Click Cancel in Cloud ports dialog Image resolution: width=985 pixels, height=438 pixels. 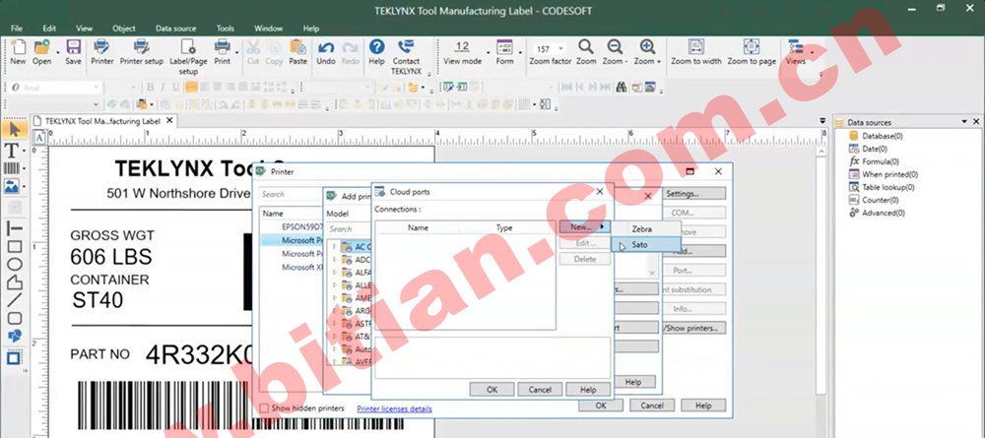point(540,390)
